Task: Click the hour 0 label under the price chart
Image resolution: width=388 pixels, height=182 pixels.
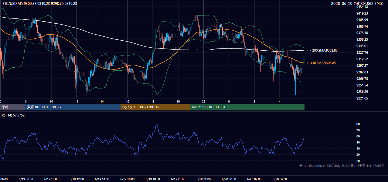Action: coord(229,101)
